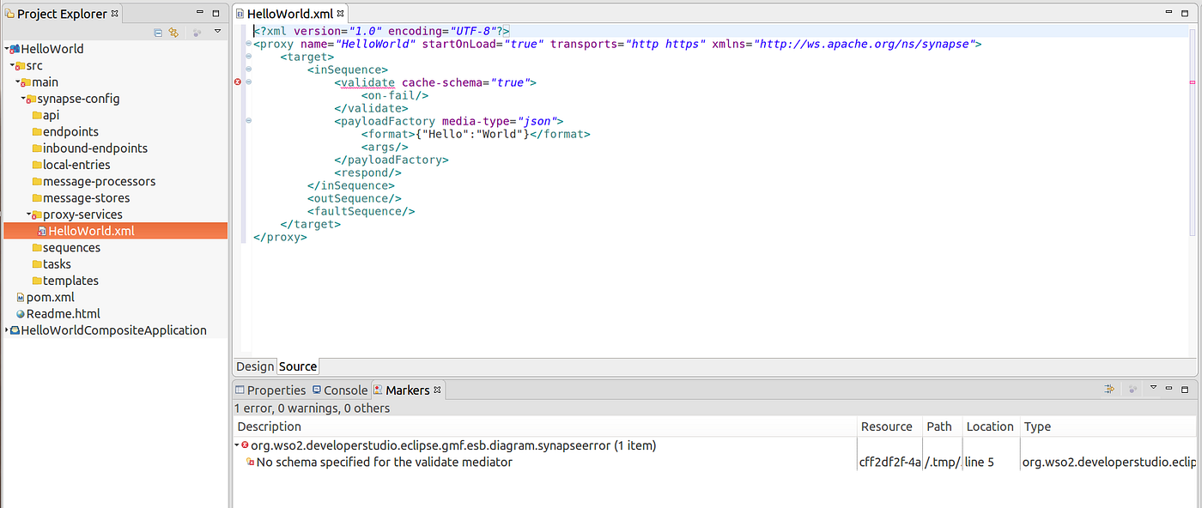Open the Project Explorer view menu
Screen dimensions: 1202x508
pos(217,32)
